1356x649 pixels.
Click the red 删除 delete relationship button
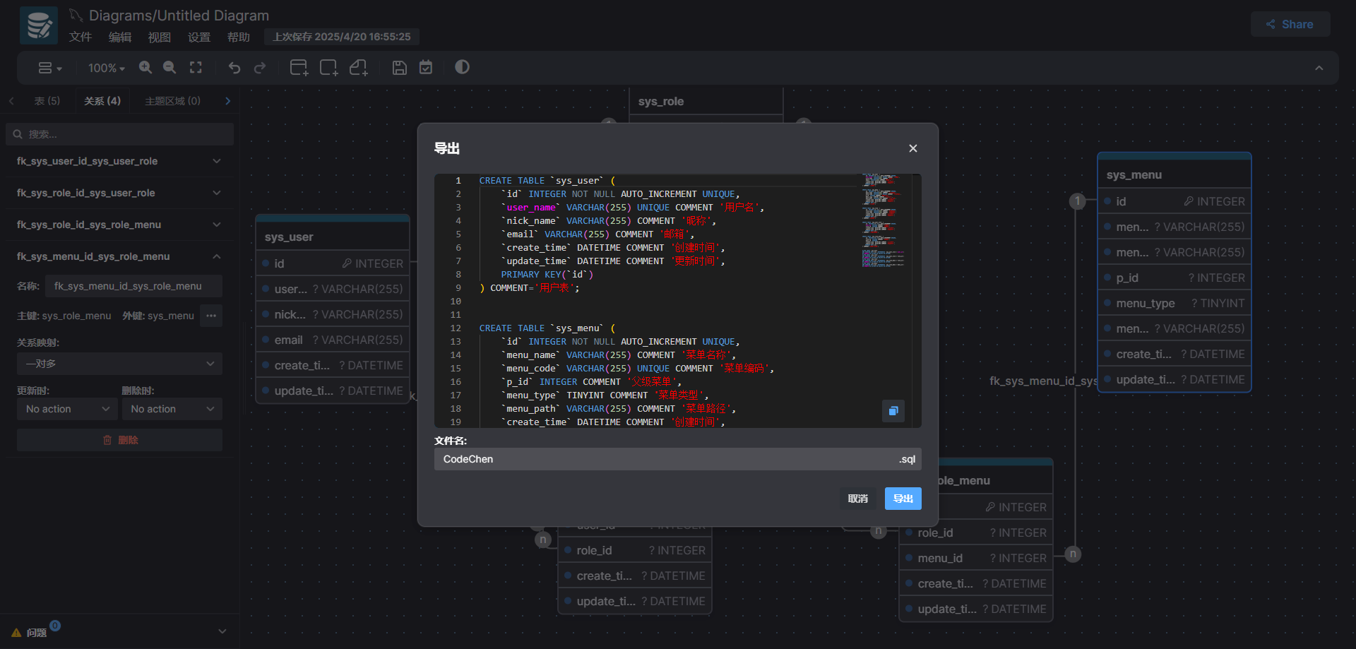pos(119,440)
